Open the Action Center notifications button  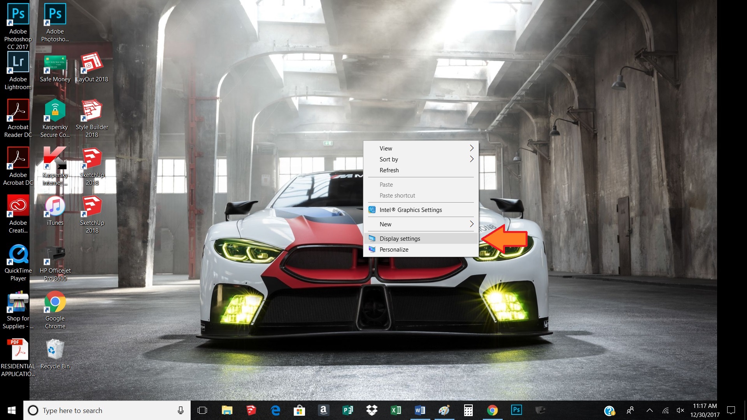(731, 410)
